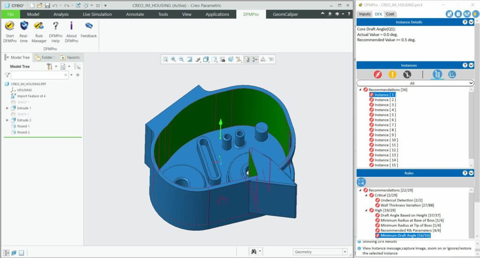Image resolution: width=480 pixels, height=258 pixels.
Task: Switch to the Analysis ribbon tab
Action: pyautogui.click(x=61, y=15)
